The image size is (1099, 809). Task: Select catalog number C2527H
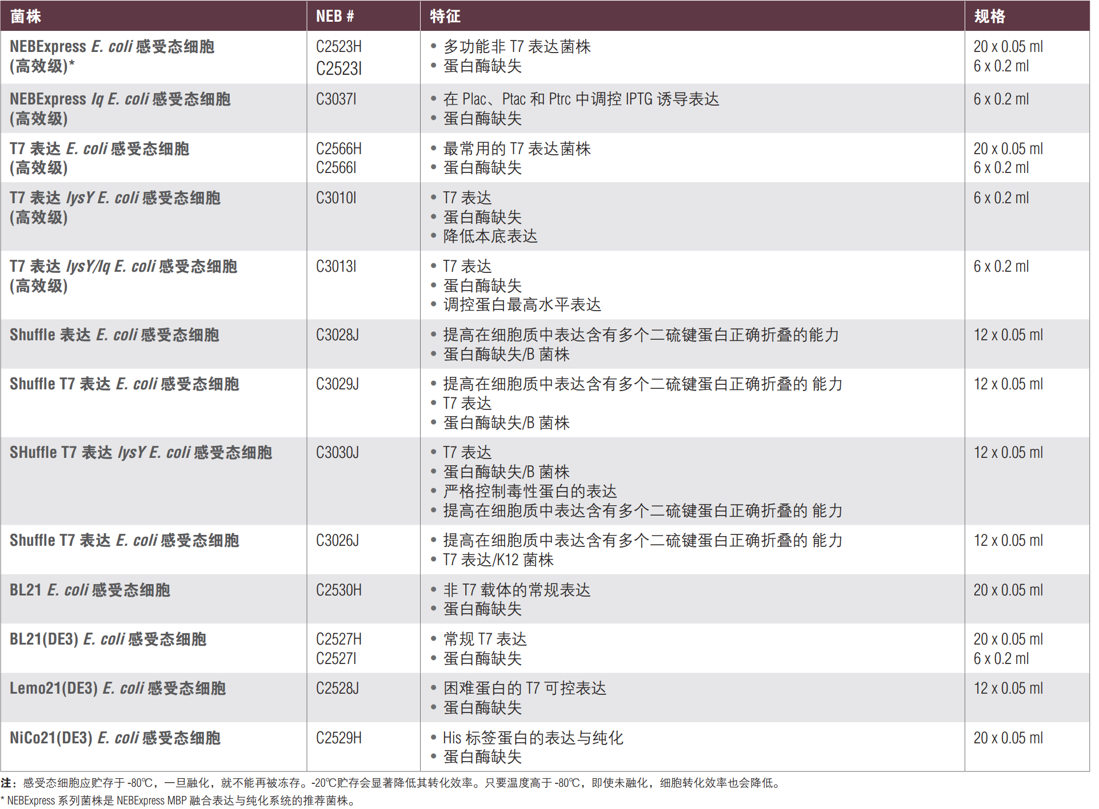pos(338,639)
